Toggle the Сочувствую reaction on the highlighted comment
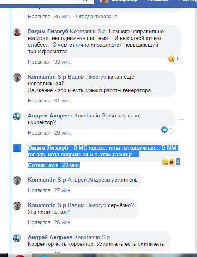The image size is (197, 257). pyautogui.click(x=43, y=165)
